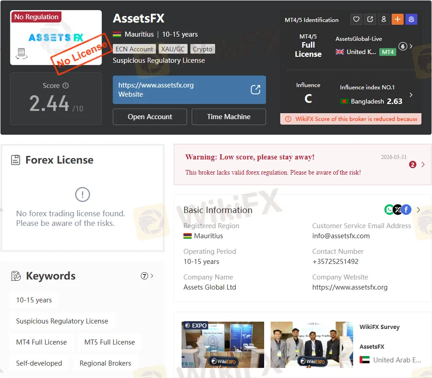Click the United Kingdom flag icon
Image resolution: width=432 pixels, height=378 pixels.
[x=340, y=52]
